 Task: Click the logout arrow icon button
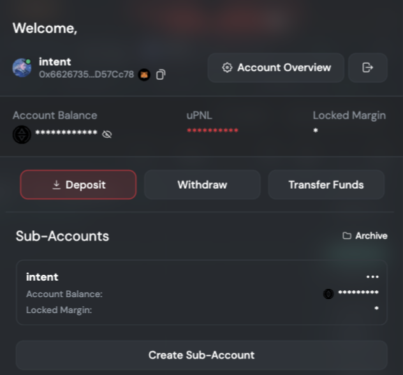(x=367, y=68)
